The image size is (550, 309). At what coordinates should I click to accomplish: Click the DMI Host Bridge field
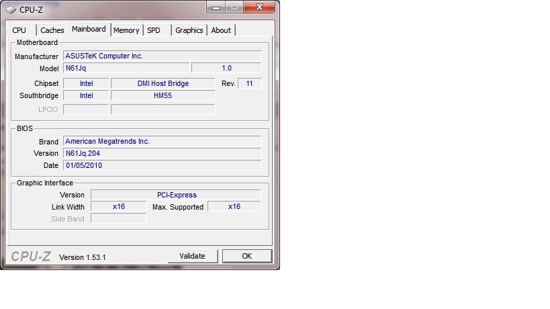163,83
